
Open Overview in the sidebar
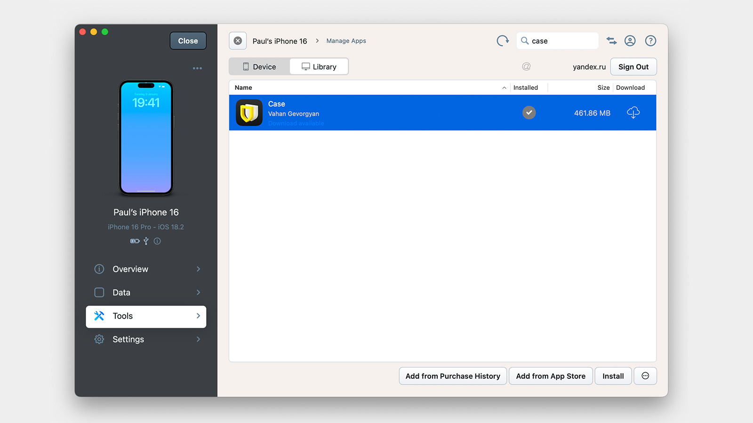tap(146, 269)
